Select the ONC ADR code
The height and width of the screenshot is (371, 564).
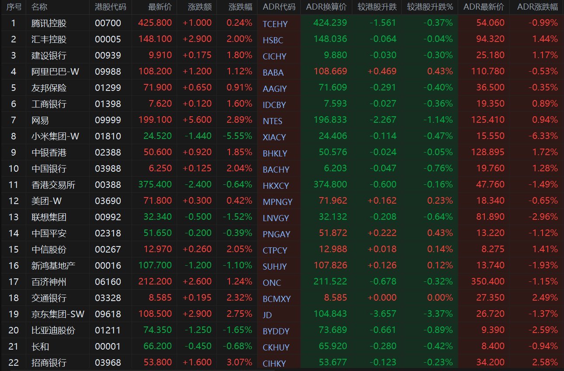tap(272, 283)
